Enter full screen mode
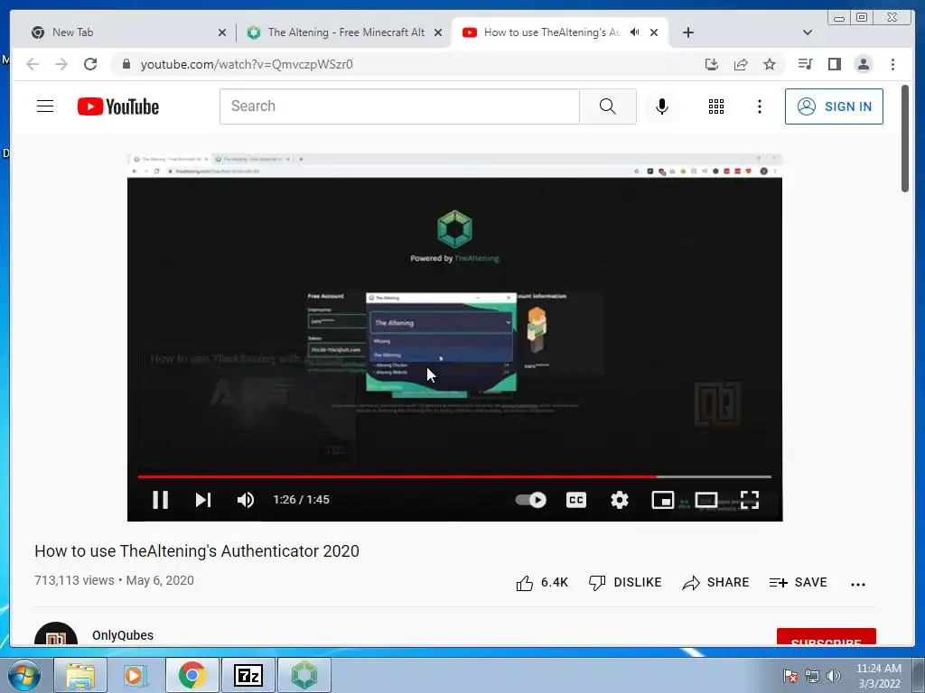The width and height of the screenshot is (925, 693). tap(750, 500)
